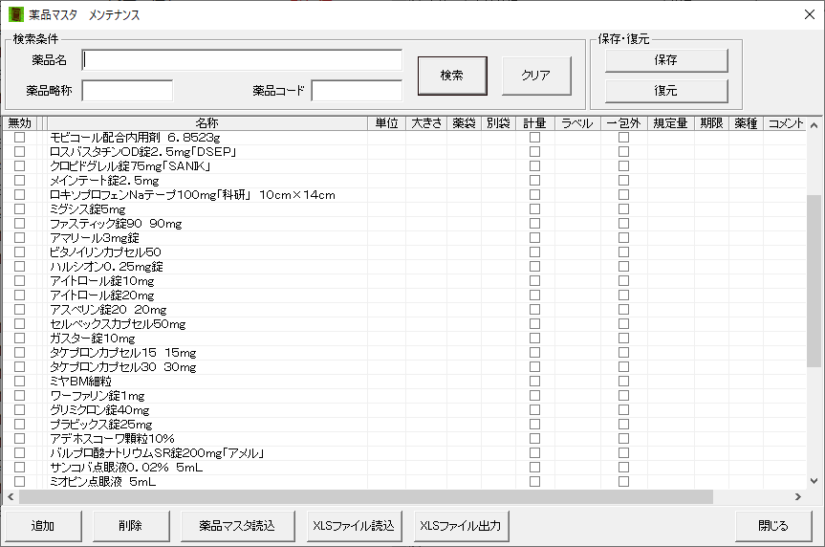The image size is (825, 547).
Task: Open 薬品マスタ読込 import button
Action: pyautogui.click(x=236, y=525)
